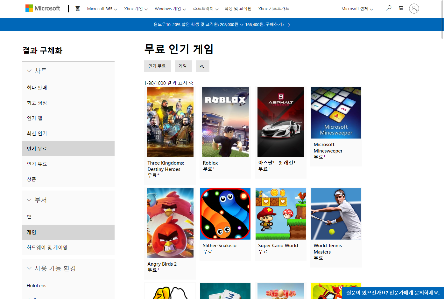Open the expert chat help button
This screenshot has height=299, width=444.
tap(393, 293)
